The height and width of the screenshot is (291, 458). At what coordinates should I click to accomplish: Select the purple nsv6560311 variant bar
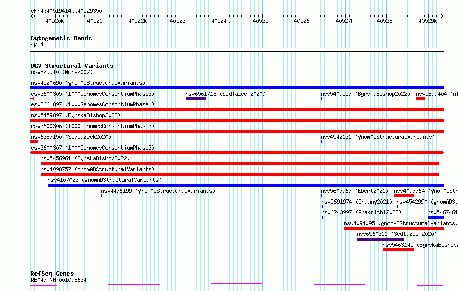pyautogui.click(x=380, y=239)
